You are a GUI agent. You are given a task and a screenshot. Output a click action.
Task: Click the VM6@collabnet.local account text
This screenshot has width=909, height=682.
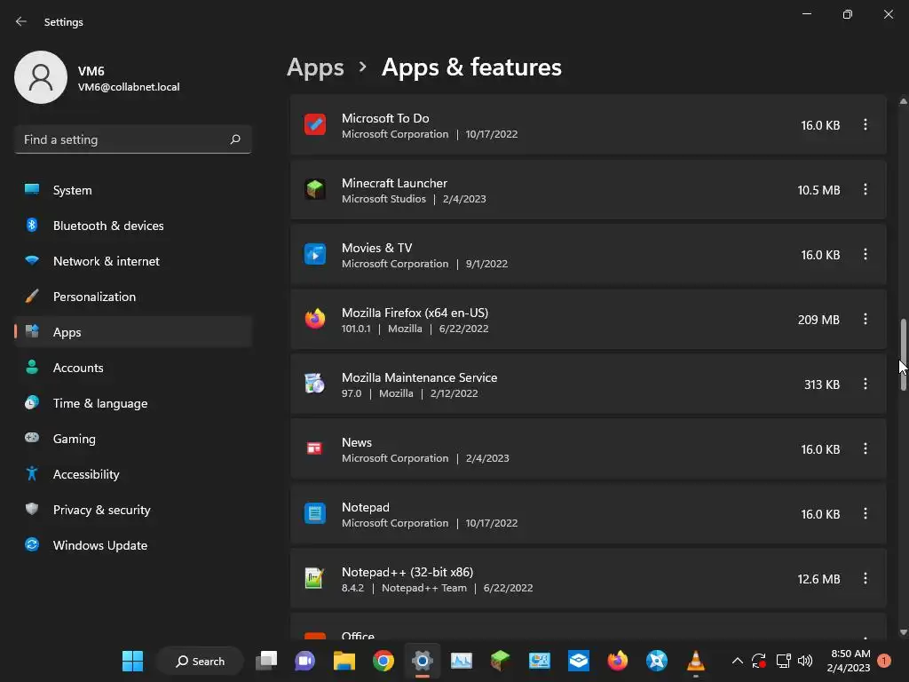(x=129, y=87)
